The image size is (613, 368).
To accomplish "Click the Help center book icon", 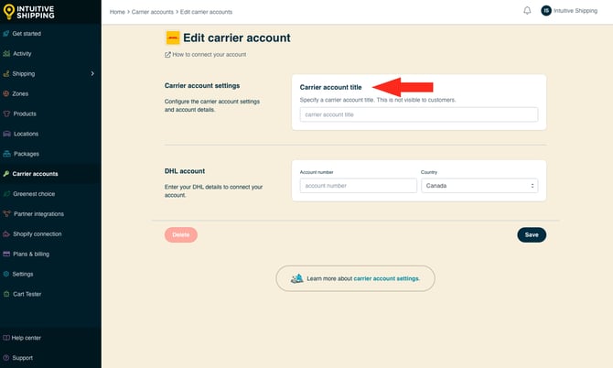I will click(5, 338).
